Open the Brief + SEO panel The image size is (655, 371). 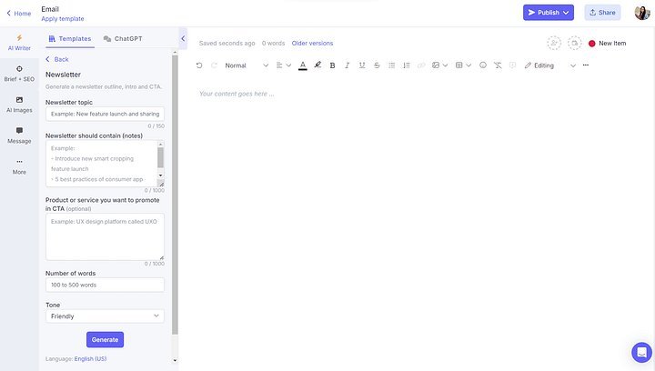point(19,74)
